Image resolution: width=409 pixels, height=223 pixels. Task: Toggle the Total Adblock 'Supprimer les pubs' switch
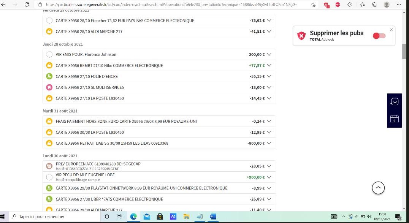[379, 36]
